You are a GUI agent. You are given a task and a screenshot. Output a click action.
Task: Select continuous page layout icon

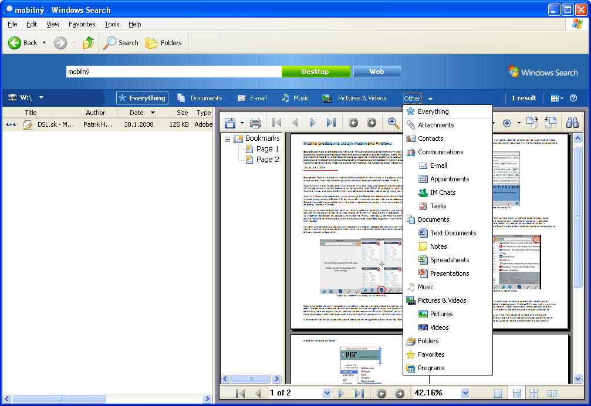point(516,393)
